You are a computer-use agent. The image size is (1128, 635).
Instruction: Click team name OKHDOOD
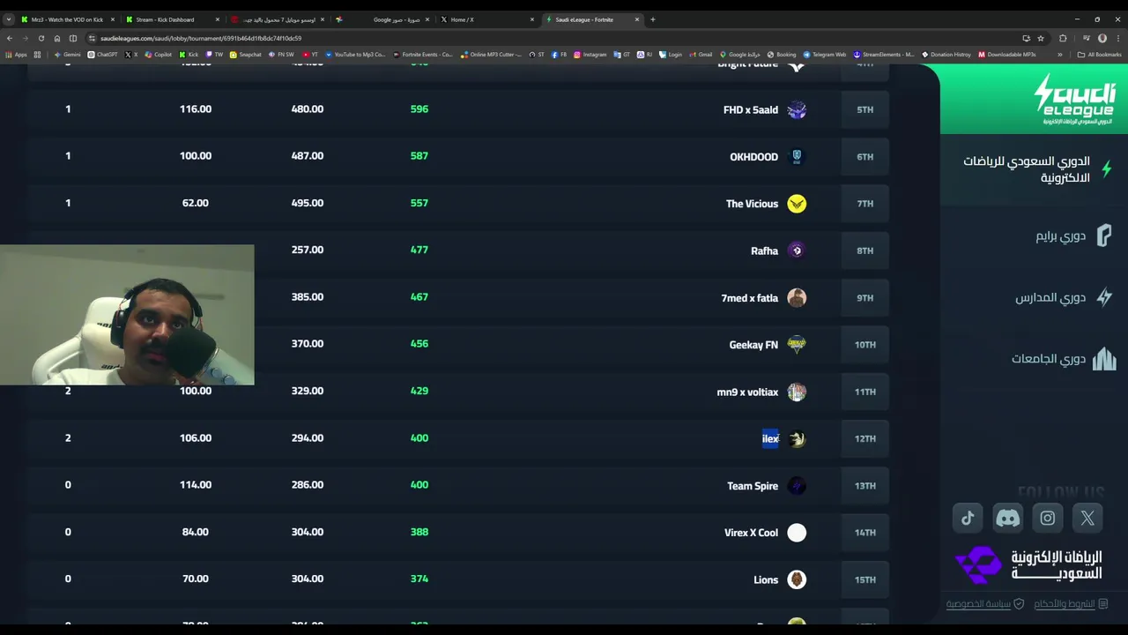753,157
